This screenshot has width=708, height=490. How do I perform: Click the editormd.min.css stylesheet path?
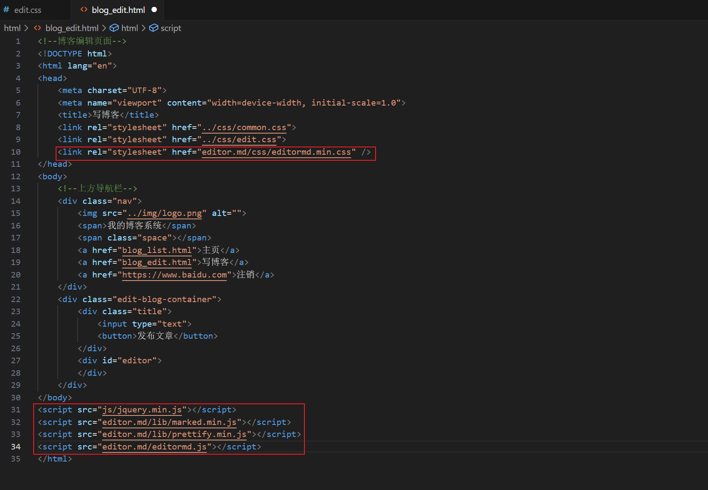[276, 152]
